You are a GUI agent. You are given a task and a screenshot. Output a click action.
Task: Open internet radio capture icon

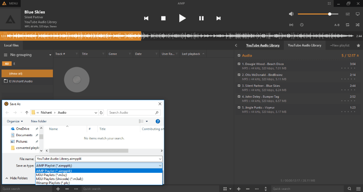click(x=291, y=25)
